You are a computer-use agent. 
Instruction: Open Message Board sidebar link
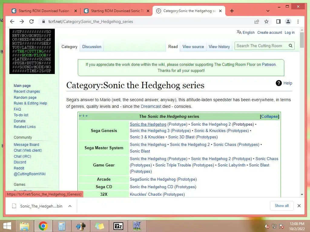26,145
